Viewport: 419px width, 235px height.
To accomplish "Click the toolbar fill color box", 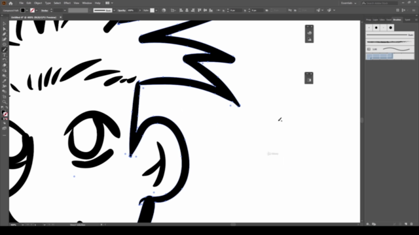I will 3,112.
